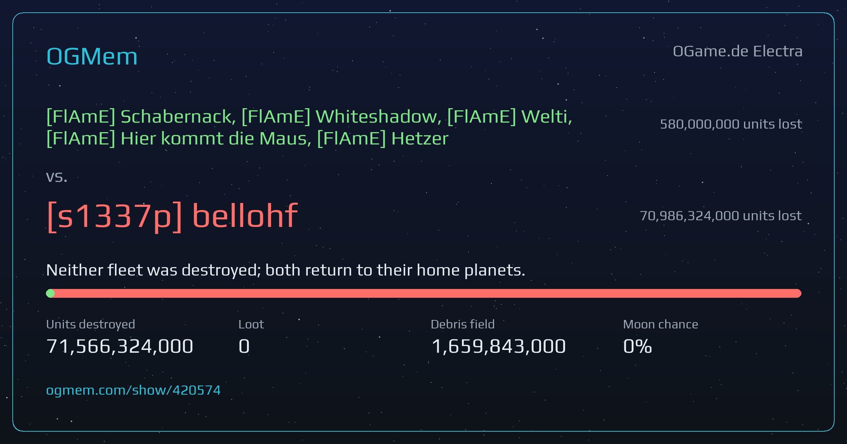Image resolution: width=847 pixels, height=444 pixels.
Task: Select the OGame.de Electra server label
Action: 738,51
